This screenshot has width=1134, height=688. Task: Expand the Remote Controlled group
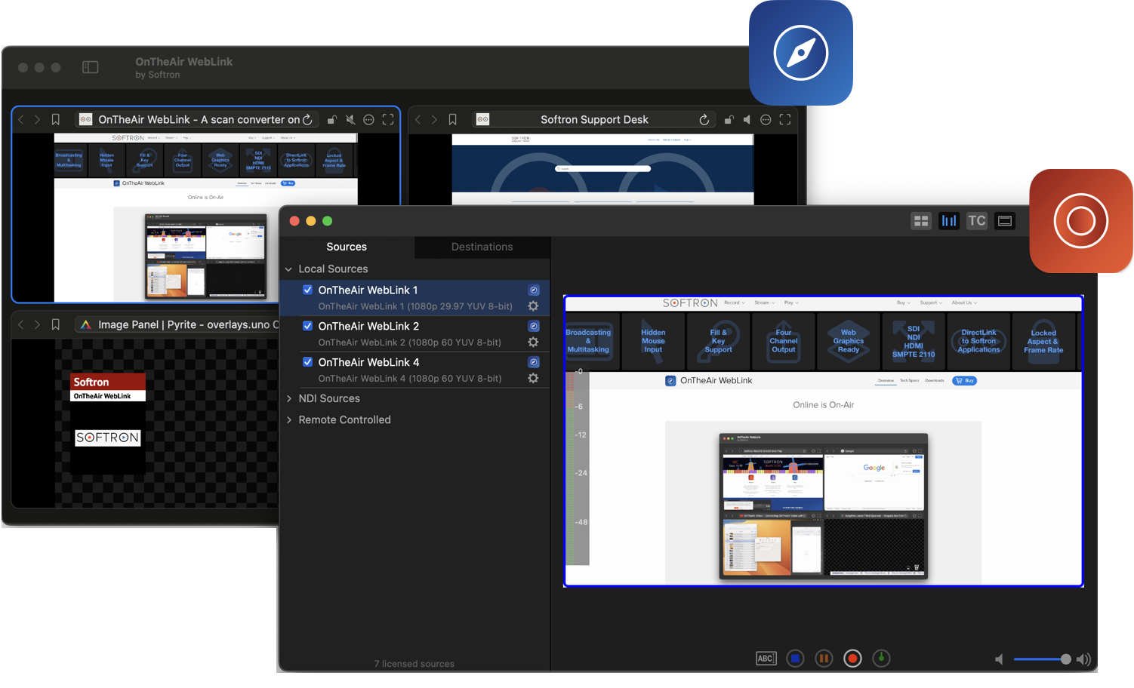(288, 419)
